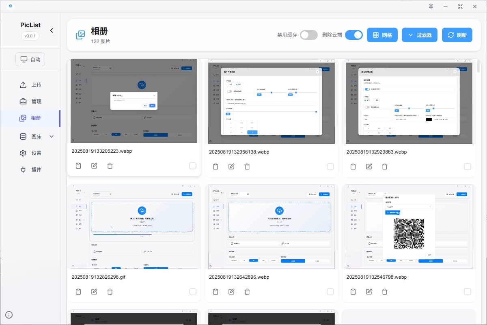Viewport: 487px width, 325px height.
Task: Click the 刷新 refresh button
Action: (x=457, y=35)
